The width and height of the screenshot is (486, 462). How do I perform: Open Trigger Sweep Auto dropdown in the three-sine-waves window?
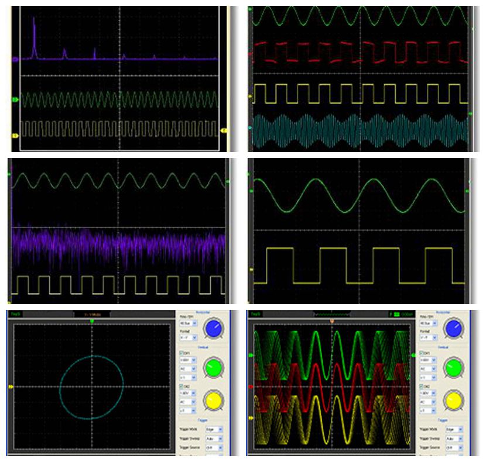coord(454,439)
